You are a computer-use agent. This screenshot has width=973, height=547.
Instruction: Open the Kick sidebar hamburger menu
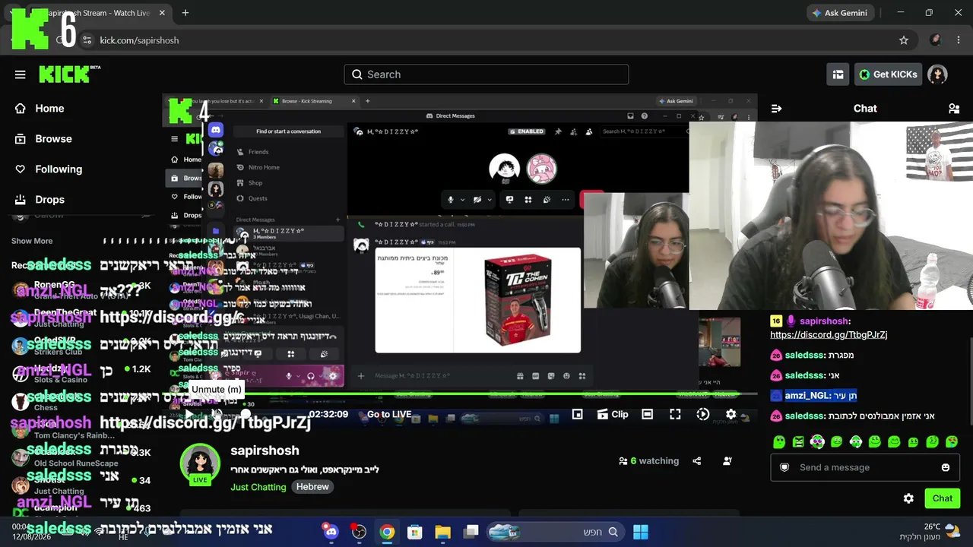(x=21, y=74)
